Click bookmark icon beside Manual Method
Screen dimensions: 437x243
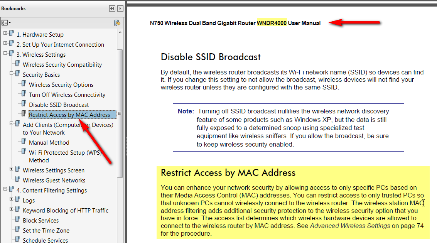pyautogui.click(x=24, y=141)
